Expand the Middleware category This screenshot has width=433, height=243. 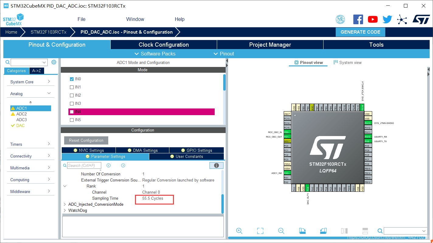click(x=49, y=191)
